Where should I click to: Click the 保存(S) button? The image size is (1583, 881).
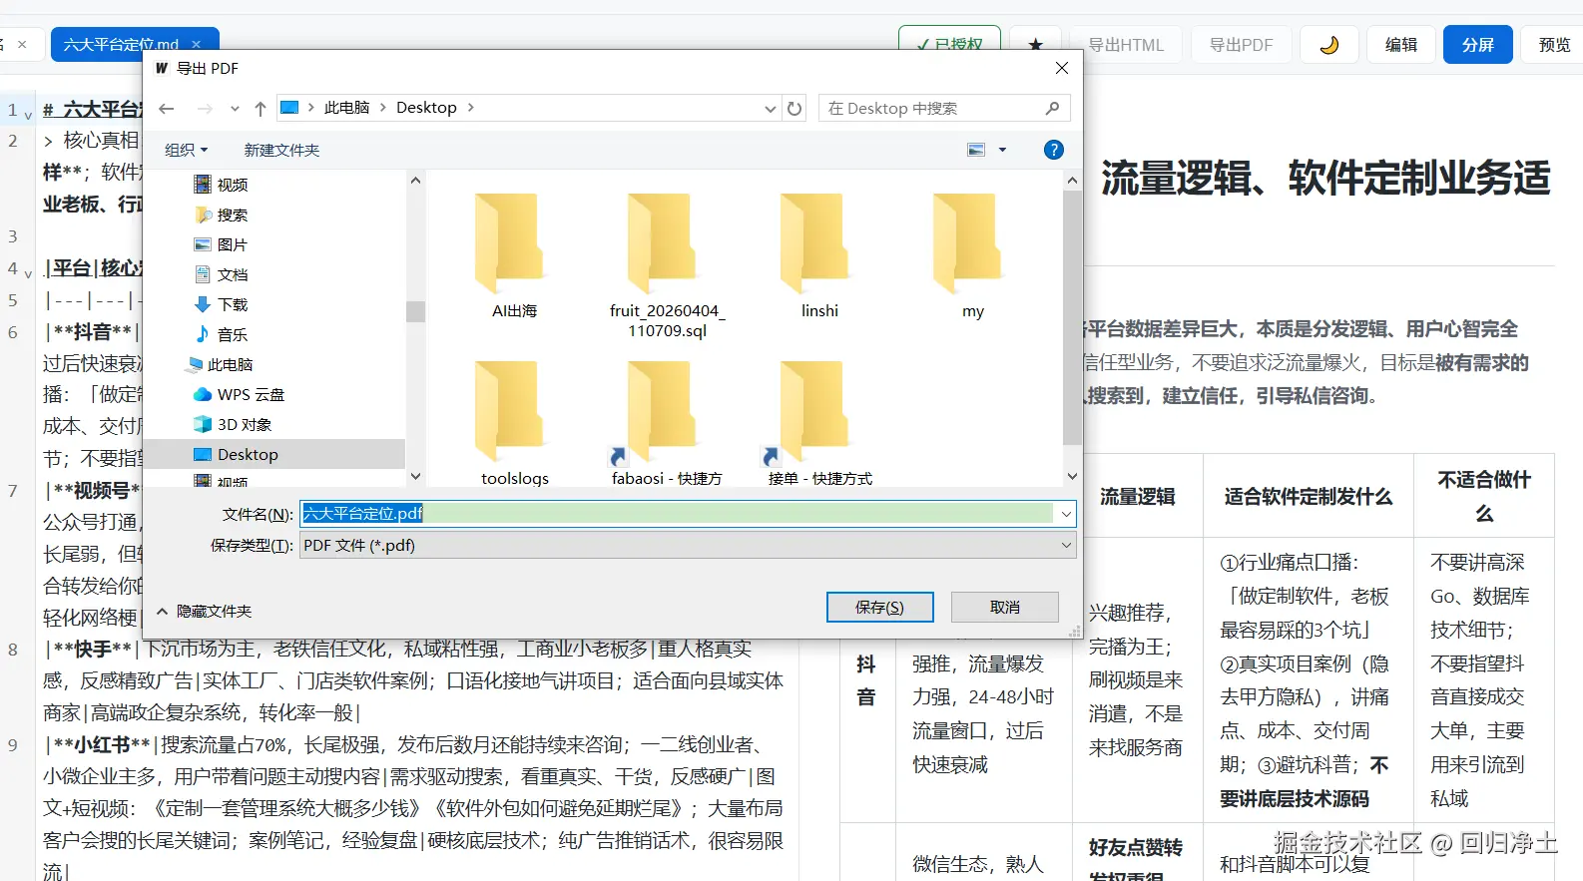[x=879, y=607]
